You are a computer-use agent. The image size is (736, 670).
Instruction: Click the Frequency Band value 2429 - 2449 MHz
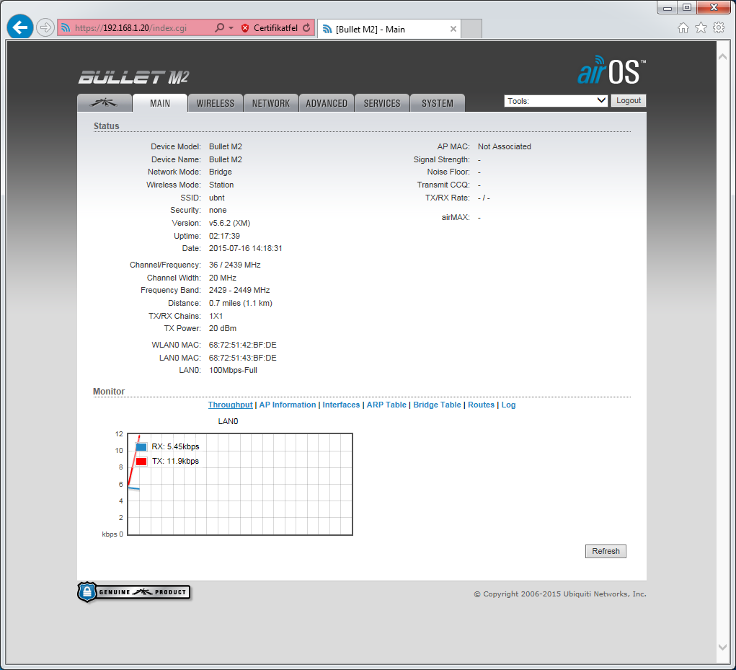tap(239, 290)
